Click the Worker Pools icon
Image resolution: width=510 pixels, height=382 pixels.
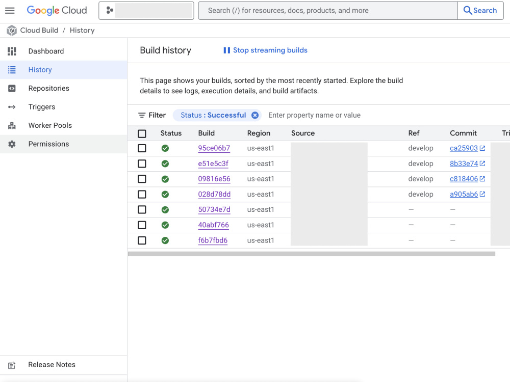tap(12, 125)
